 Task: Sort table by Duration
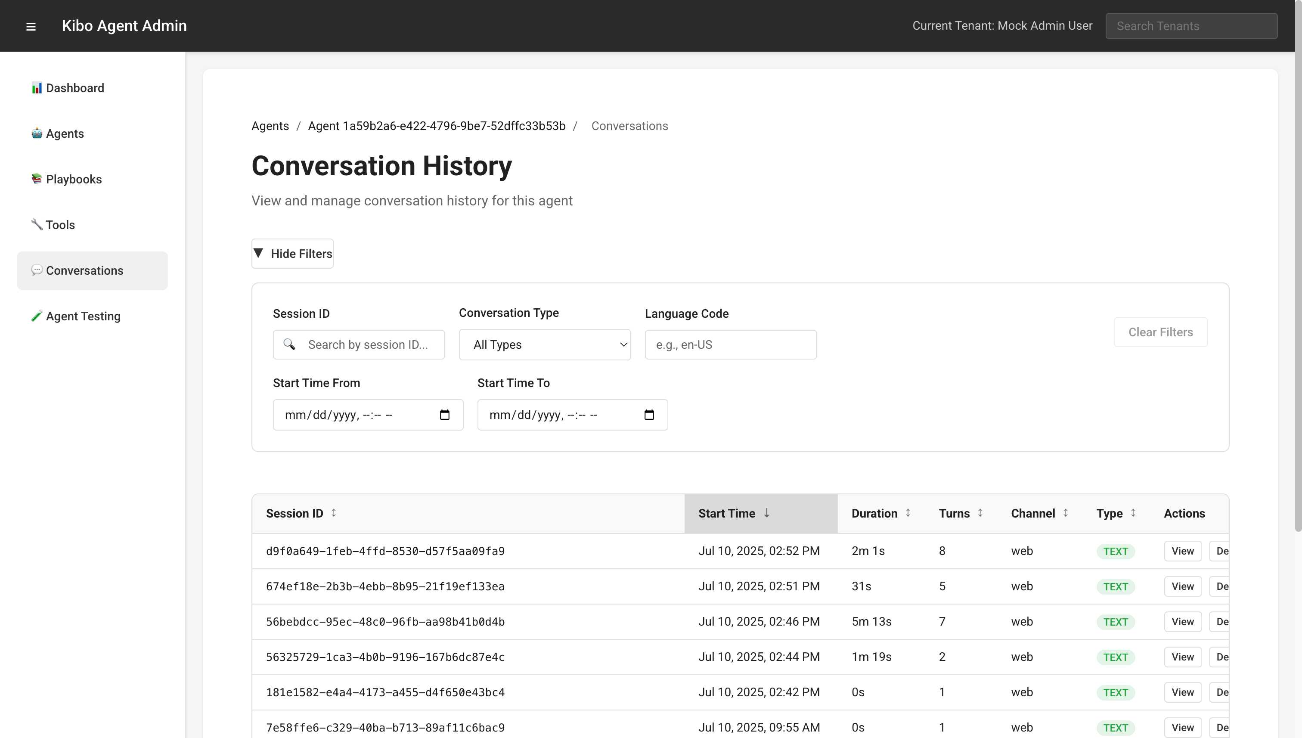[x=881, y=514]
